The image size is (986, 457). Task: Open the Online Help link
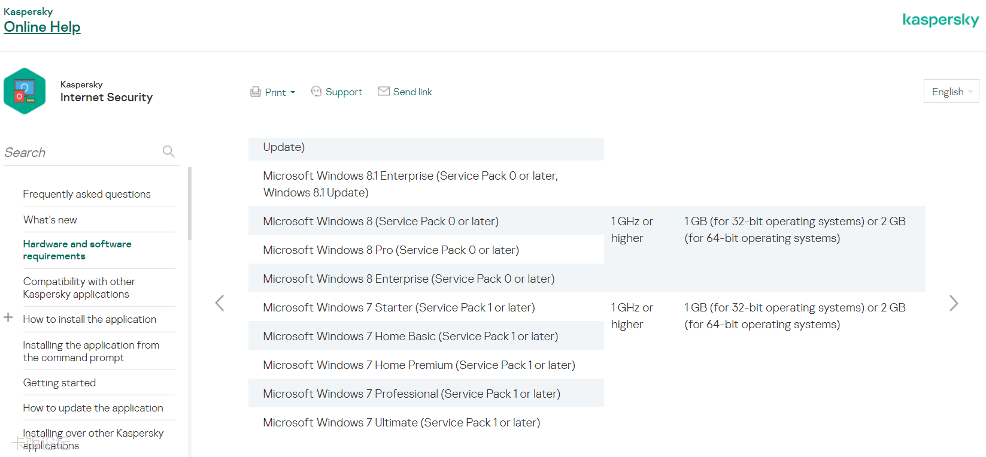click(42, 27)
